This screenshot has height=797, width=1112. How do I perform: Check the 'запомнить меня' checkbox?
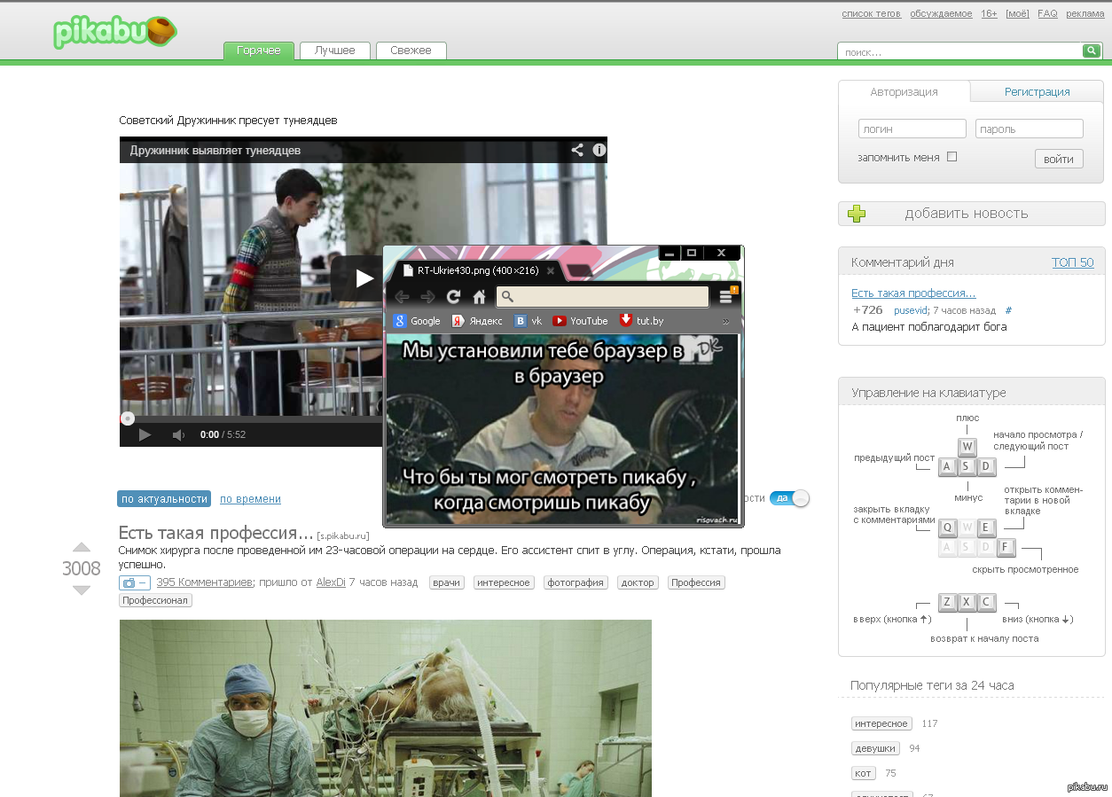pyautogui.click(x=951, y=157)
